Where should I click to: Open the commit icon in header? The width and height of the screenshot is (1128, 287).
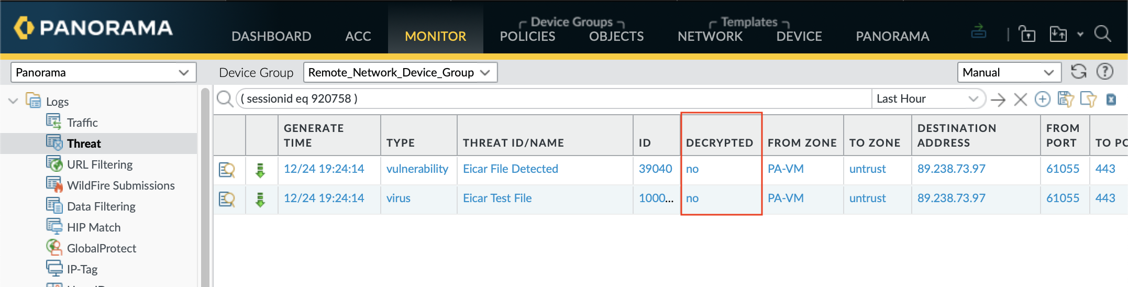[978, 32]
